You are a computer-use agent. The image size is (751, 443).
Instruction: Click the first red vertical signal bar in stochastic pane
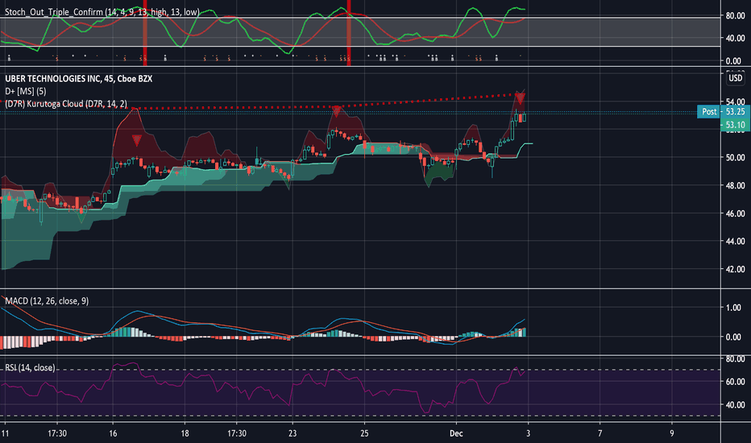coord(145,32)
